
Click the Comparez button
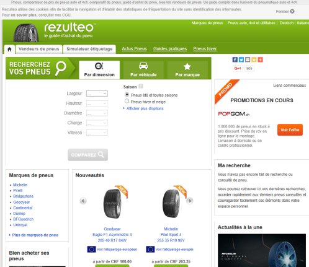(x=87, y=155)
